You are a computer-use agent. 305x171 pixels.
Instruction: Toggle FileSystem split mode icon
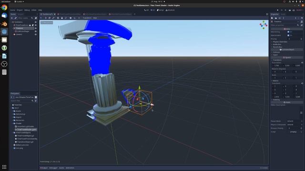pos(36,97)
